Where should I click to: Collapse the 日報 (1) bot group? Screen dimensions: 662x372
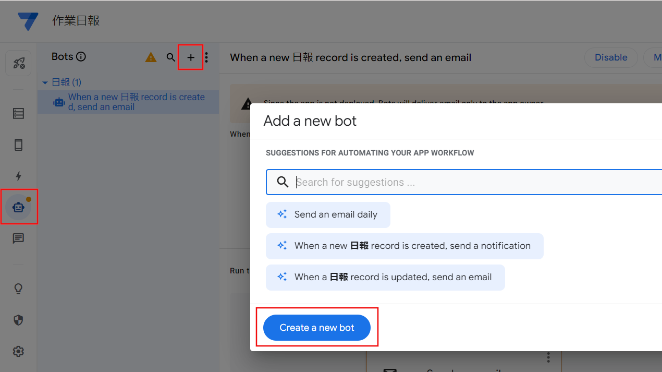point(45,82)
